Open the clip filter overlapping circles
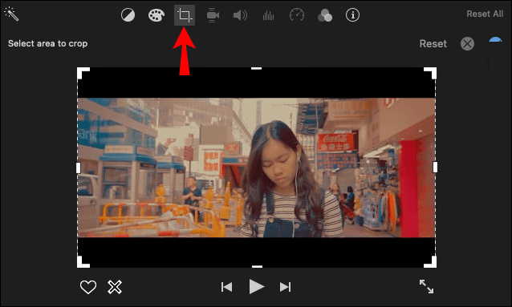 (325, 15)
